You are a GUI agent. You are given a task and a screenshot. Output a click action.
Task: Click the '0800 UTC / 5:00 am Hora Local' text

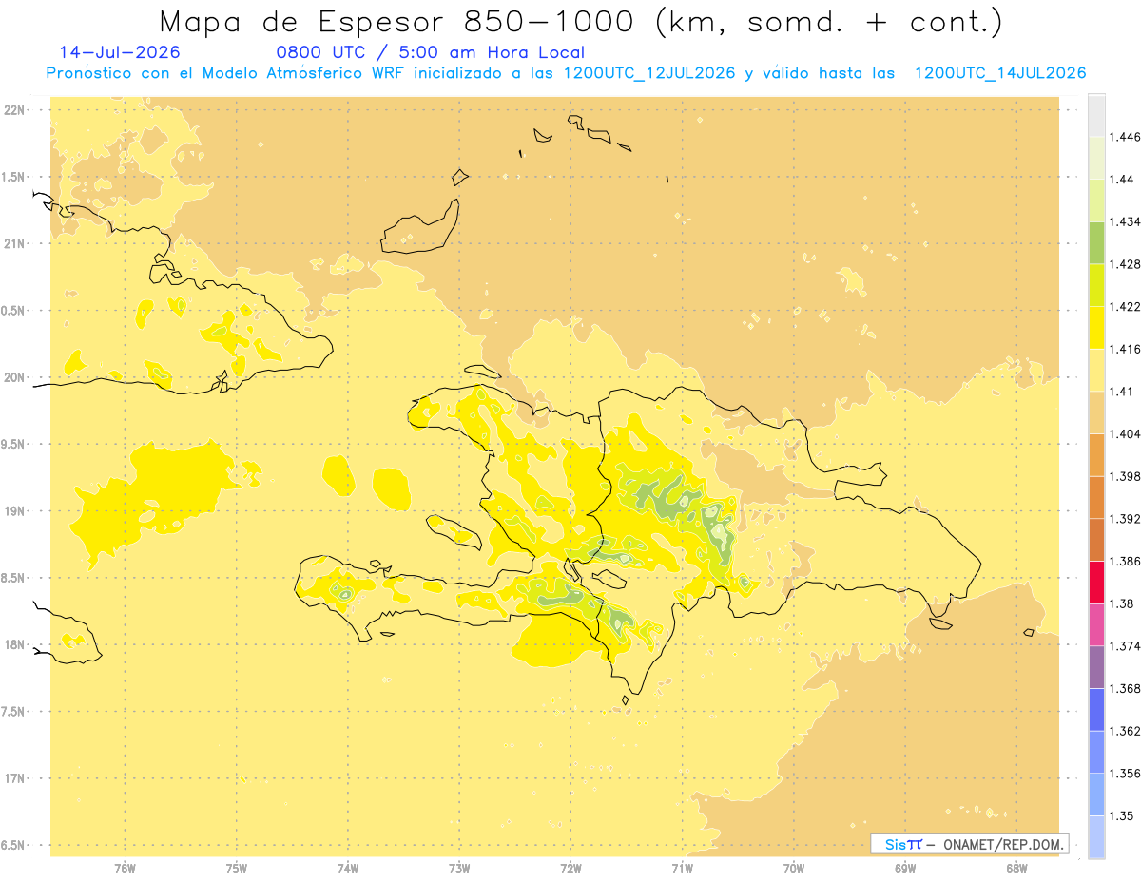coord(430,52)
